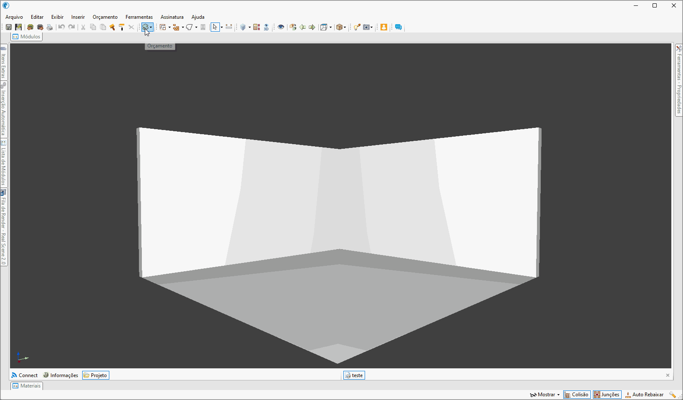Screen dimensions: 683x400
Task: Toggle Auto Rebaixar option
Action: coord(644,395)
